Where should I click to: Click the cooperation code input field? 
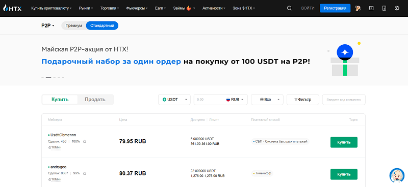pos(344,100)
